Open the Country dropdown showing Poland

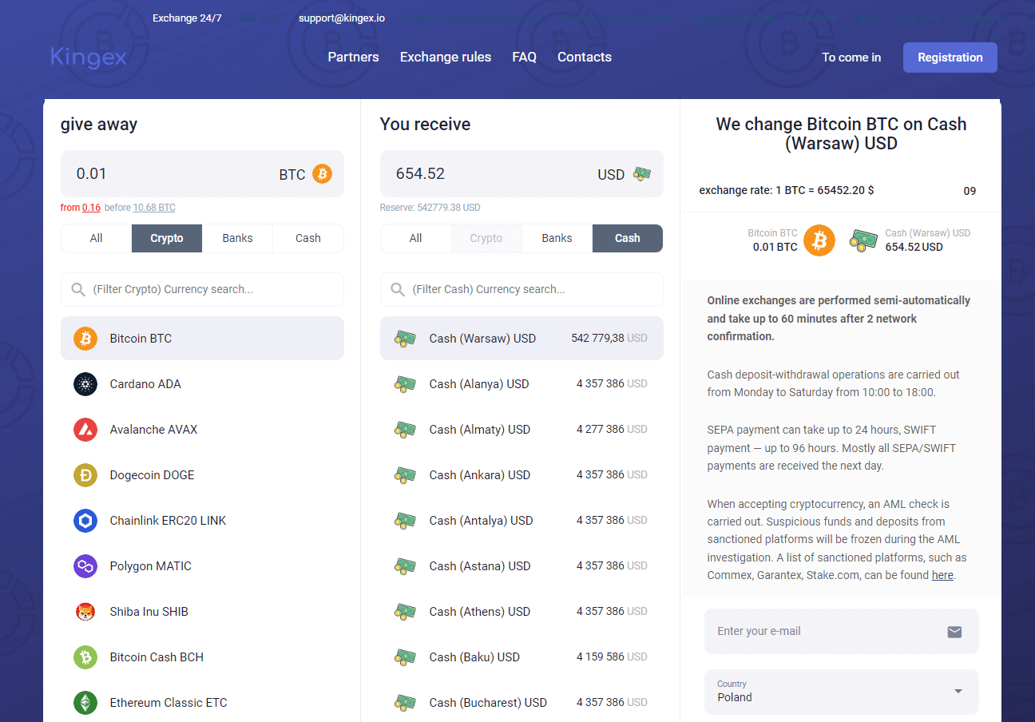coord(841,692)
